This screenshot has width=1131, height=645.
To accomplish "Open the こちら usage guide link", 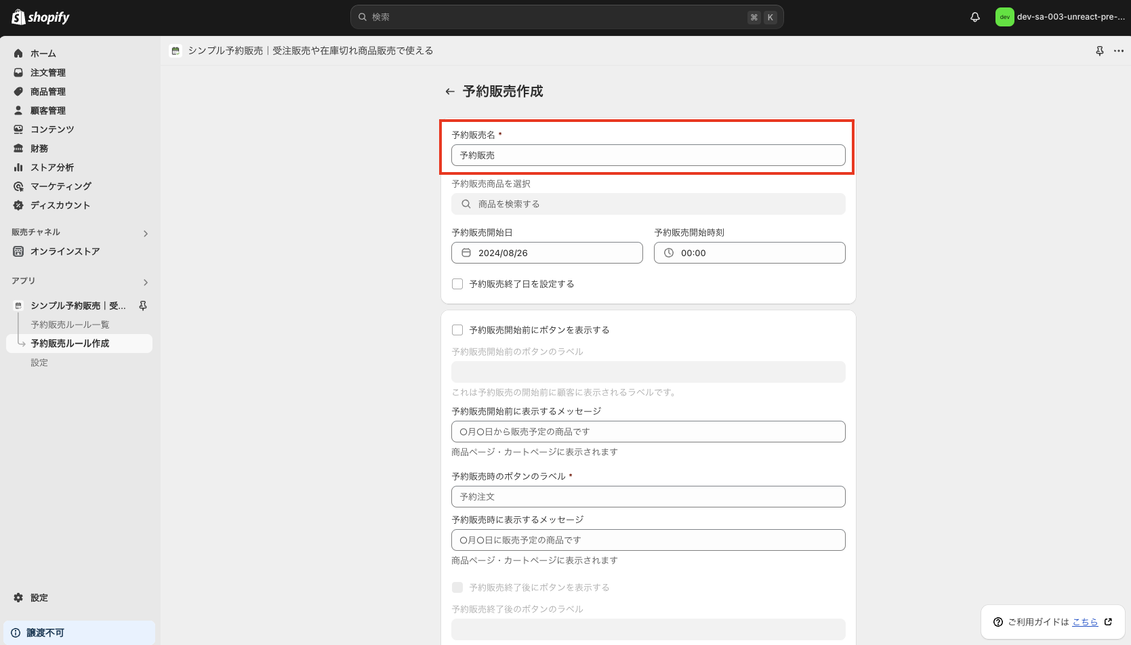I will click(1084, 621).
